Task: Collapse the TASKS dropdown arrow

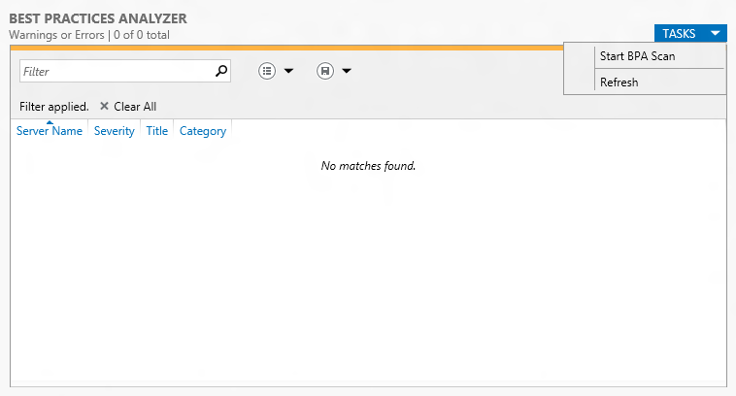Action: [x=716, y=33]
